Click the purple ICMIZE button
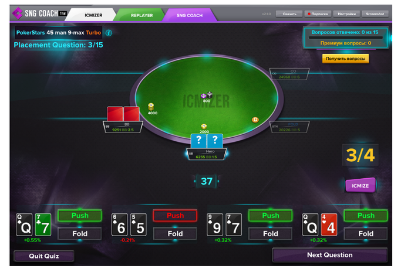The width and height of the screenshot is (411, 272). (x=360, y=186)
